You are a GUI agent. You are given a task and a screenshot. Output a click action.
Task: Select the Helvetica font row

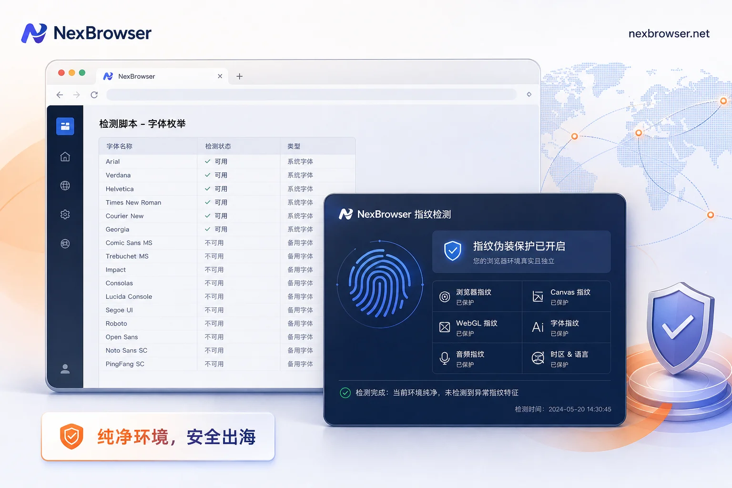click(227, 189)
